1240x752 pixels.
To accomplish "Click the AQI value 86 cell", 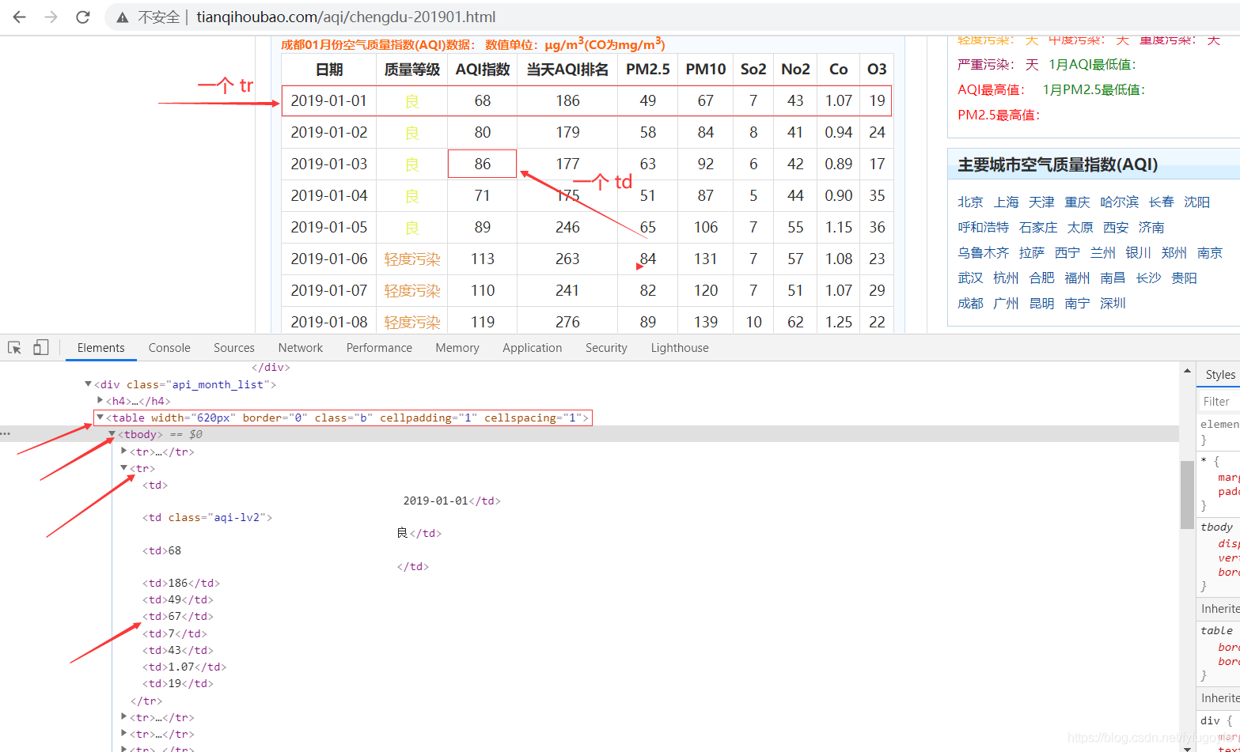I will [483, 164].
